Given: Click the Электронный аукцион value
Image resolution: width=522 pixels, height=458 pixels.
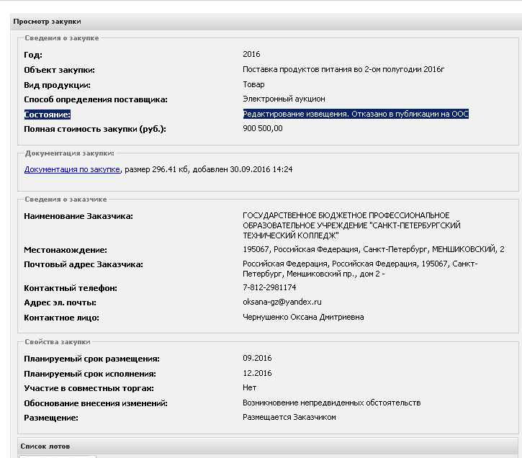Looking at the screenshot, I should [x=284, y=99].
